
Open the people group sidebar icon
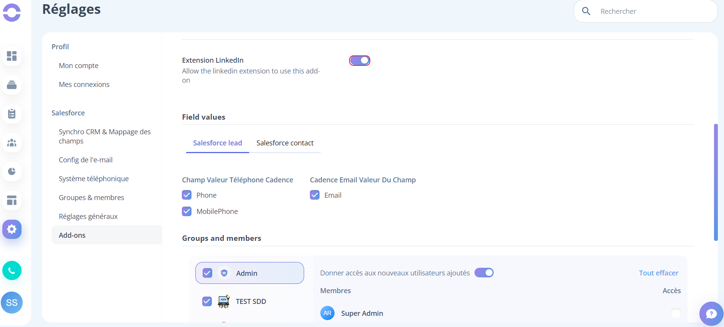tap(12, 143)
